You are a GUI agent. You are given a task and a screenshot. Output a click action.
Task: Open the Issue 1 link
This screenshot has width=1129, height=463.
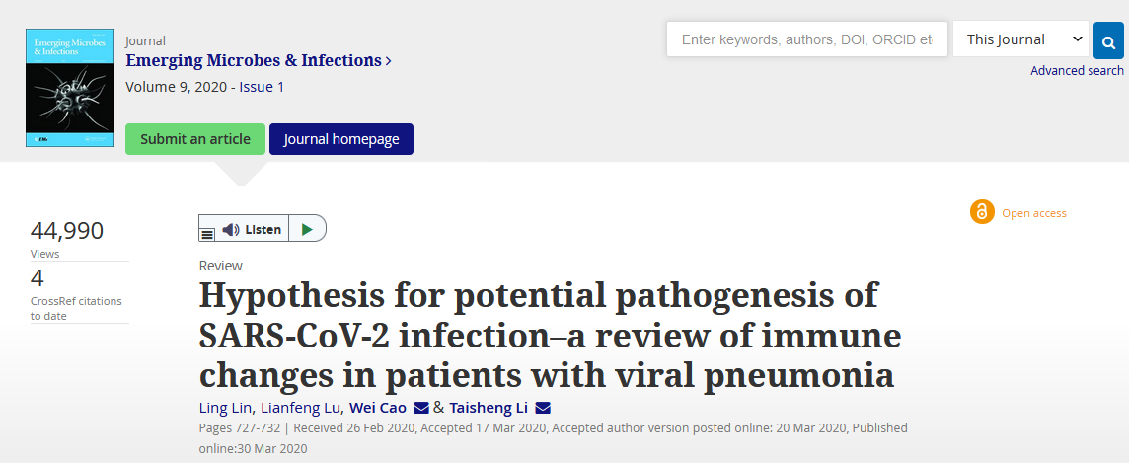[x=262, y=87]
